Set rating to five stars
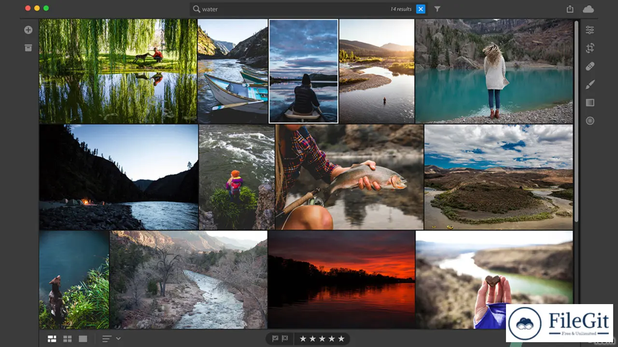This screenshot has height=347, width=618. (x=341, y=339)
